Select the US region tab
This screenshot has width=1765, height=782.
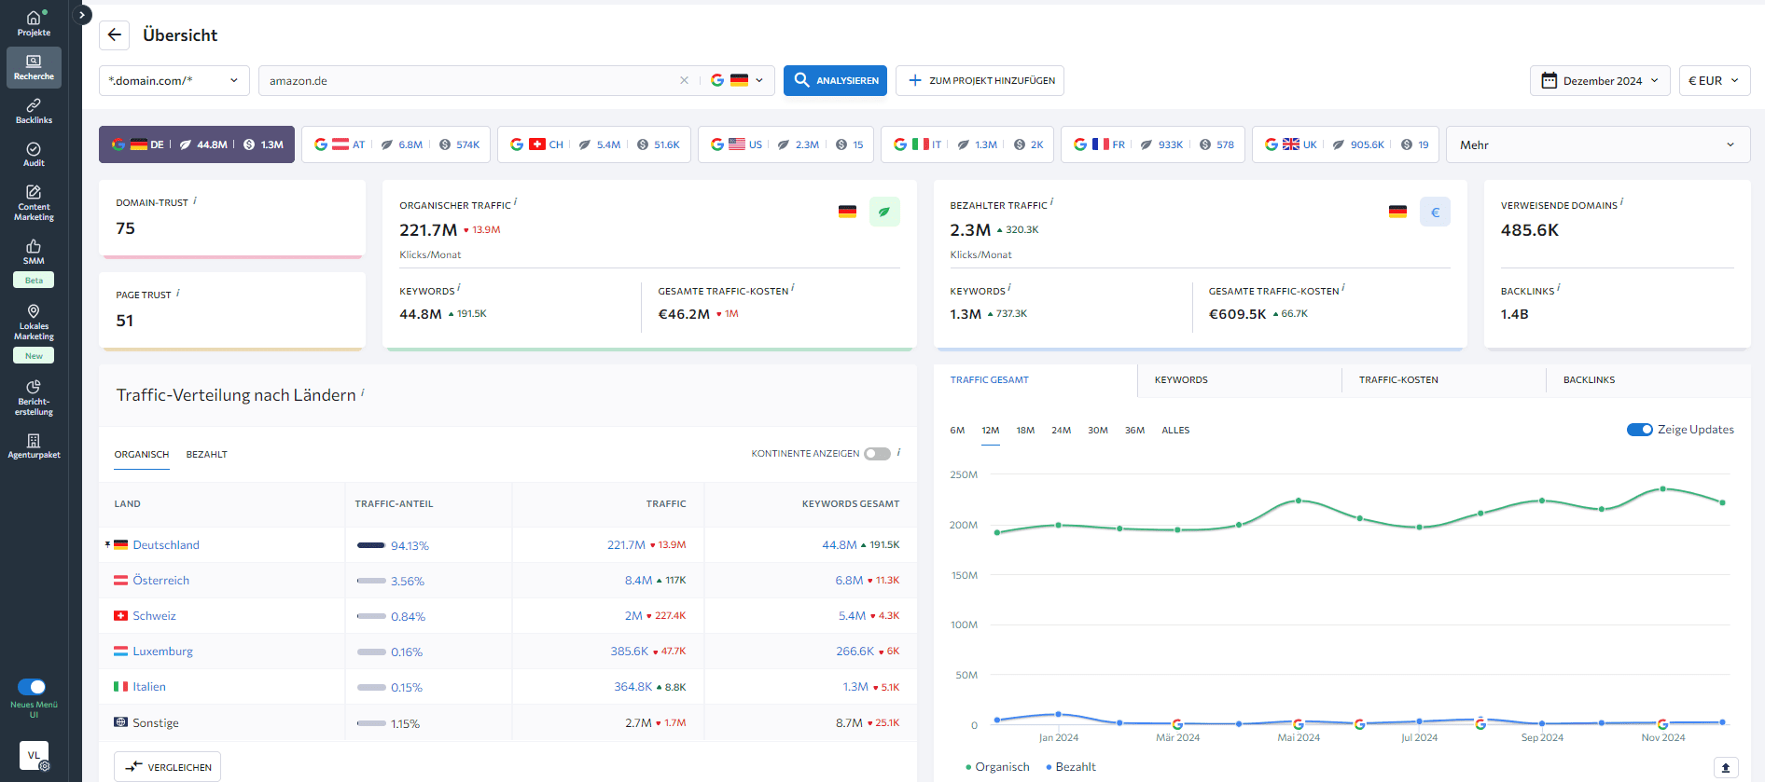click(786, 144)
